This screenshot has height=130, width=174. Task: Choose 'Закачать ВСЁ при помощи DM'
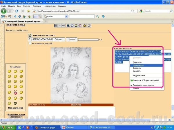146,80
